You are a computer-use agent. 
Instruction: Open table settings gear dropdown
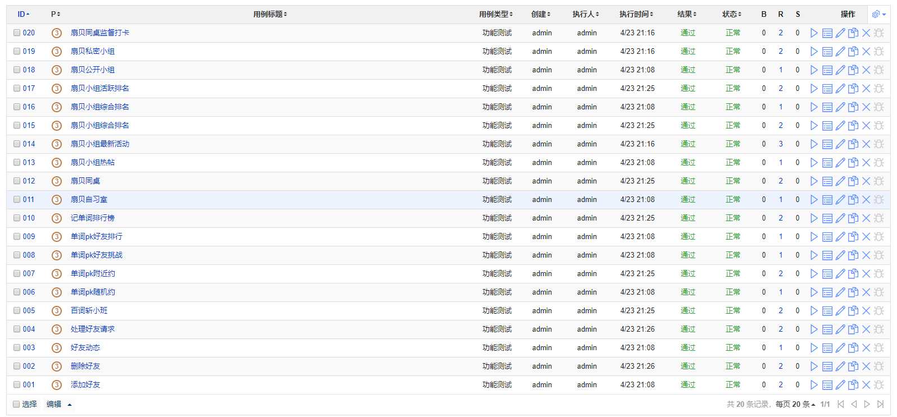tap(878, 14)
